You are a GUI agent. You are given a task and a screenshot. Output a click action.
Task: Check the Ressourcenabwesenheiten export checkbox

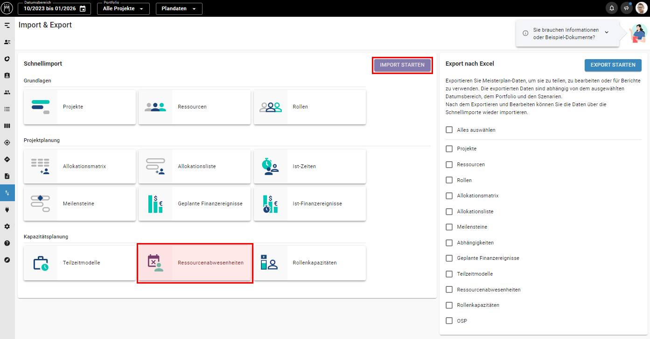(449, 290)
